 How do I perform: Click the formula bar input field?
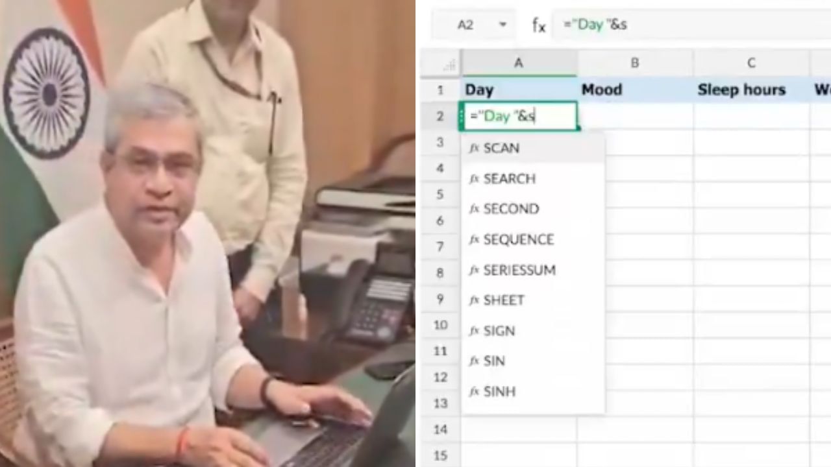pyautogui.click(x=691, y=25)
